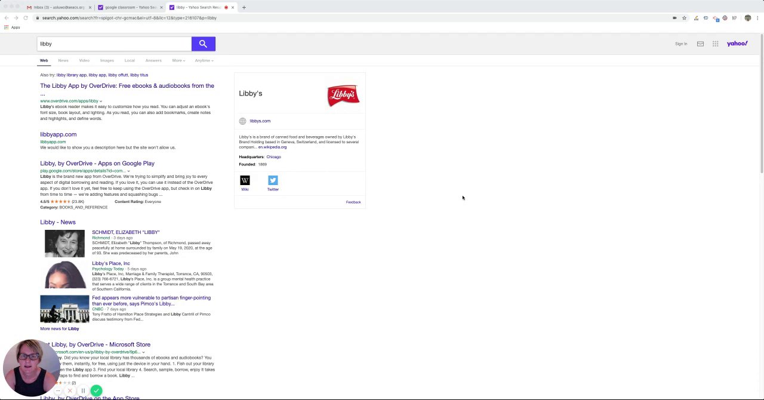This screenshot has height=400, width=764.
Task: Select the Images search tab
Action: pyautogui.click(x=107, y=60)
